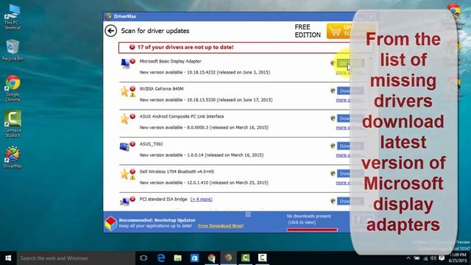The height and width of the screenshot is (265, 471).
Task: Open Chrome from the taskbar
Action: click(x=211, y=258)
